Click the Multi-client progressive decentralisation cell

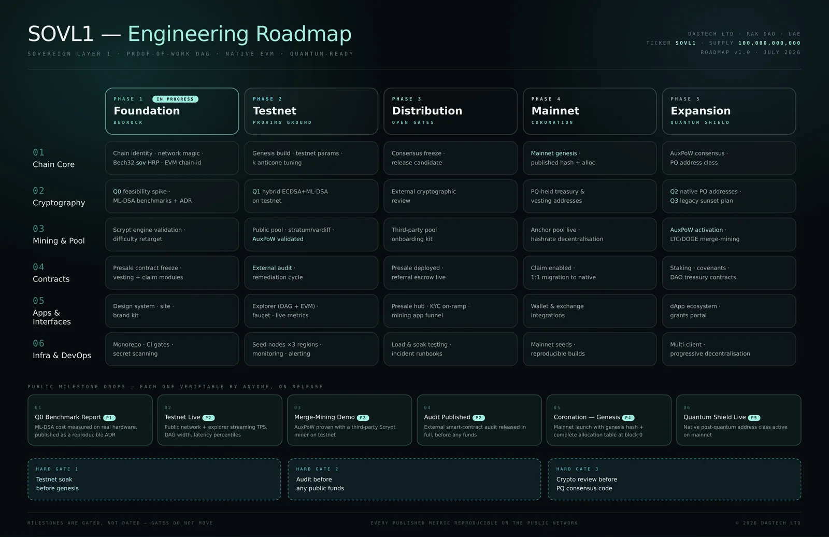[x=729, y=349]
